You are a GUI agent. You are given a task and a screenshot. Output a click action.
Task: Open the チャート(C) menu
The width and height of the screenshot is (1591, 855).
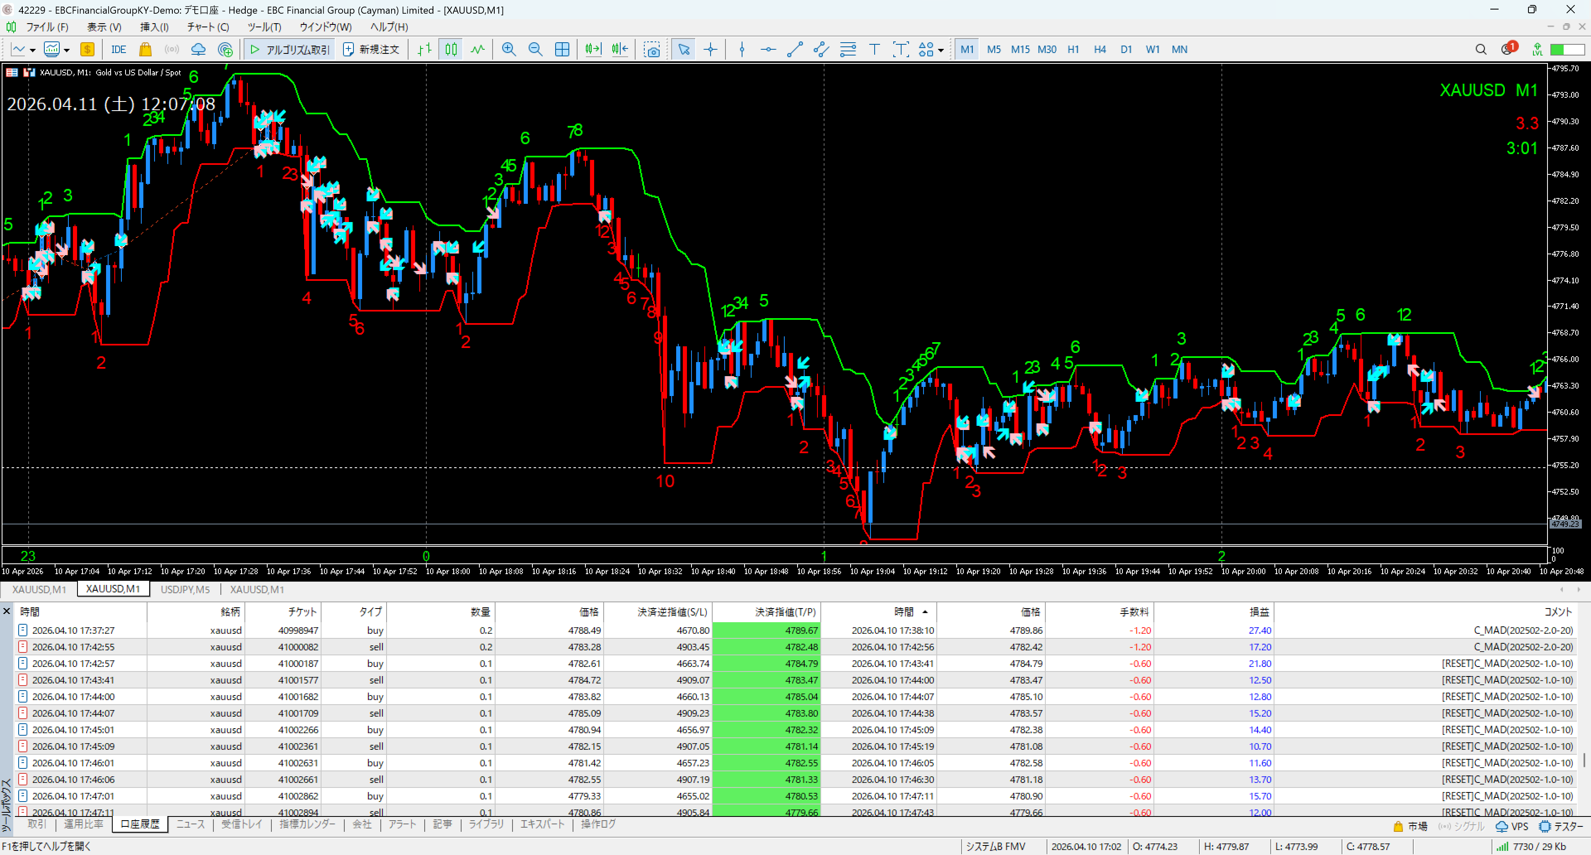click(208, 27)
